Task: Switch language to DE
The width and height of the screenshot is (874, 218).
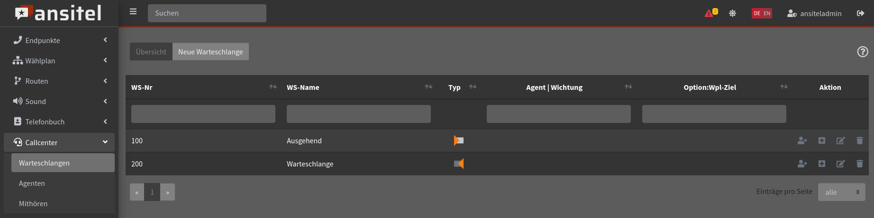Action: pos(757,13)
